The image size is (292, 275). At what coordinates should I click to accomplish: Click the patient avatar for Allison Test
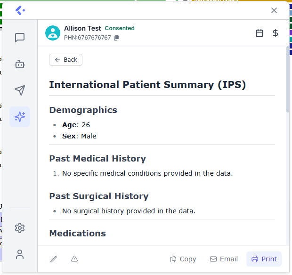tap(53, 33)
